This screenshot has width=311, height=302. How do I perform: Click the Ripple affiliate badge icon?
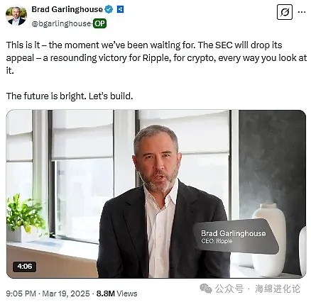(x=120, y=9)
